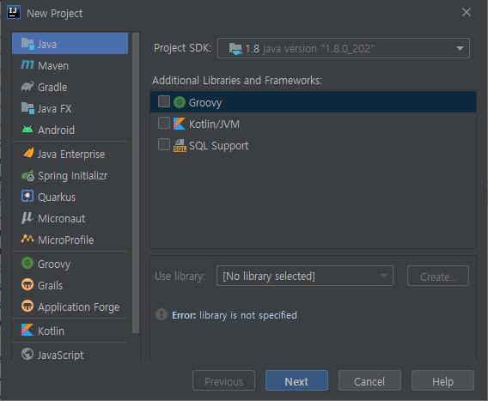Click the green Android robot icon
The image size is (488, 401).
pyautogui.click(x=27, y=129)
